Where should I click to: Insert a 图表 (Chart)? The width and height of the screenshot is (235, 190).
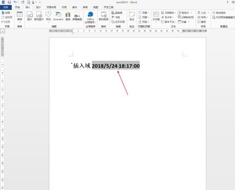click(x=68, y=16)
